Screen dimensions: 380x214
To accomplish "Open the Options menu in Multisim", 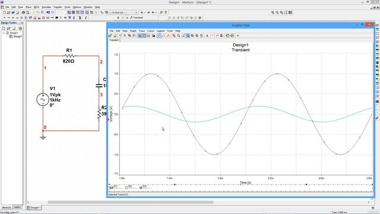I will [77, 7].
